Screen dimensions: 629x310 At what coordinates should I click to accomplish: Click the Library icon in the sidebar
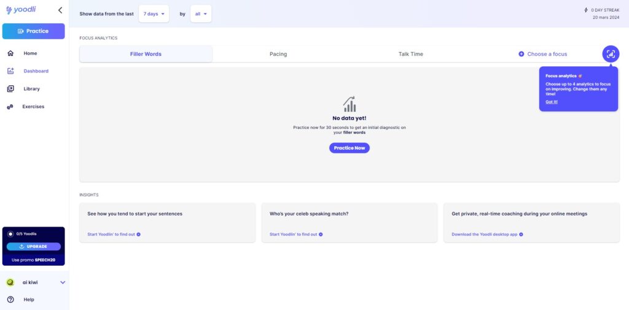[10, 88]
